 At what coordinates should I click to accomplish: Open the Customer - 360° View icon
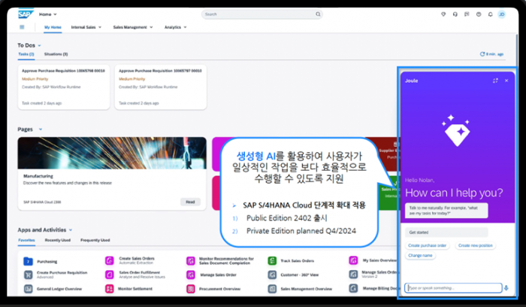coord(272,275)
